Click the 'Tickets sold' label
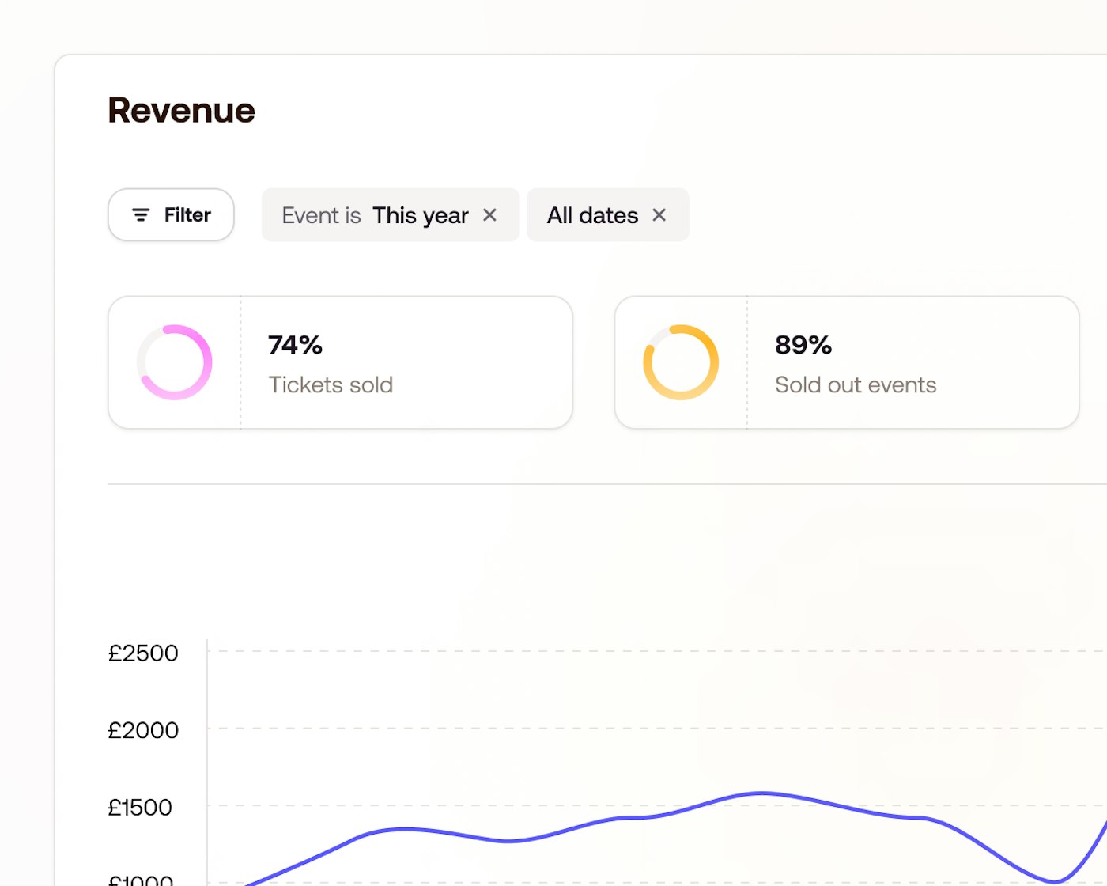 [331, 384]
